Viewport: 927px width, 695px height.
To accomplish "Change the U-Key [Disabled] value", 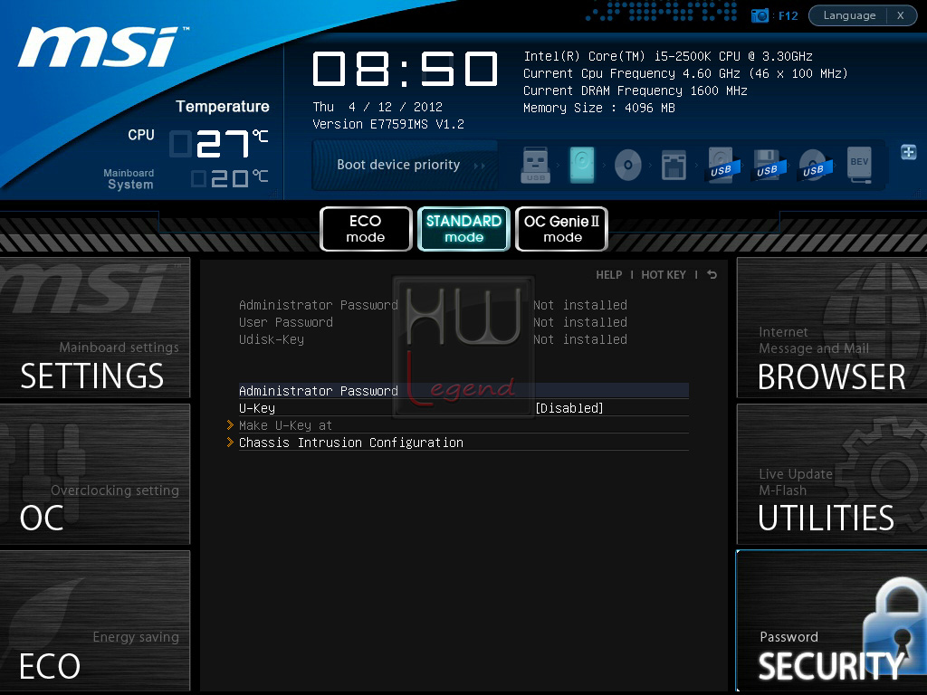I will click(x=569, y=408).
